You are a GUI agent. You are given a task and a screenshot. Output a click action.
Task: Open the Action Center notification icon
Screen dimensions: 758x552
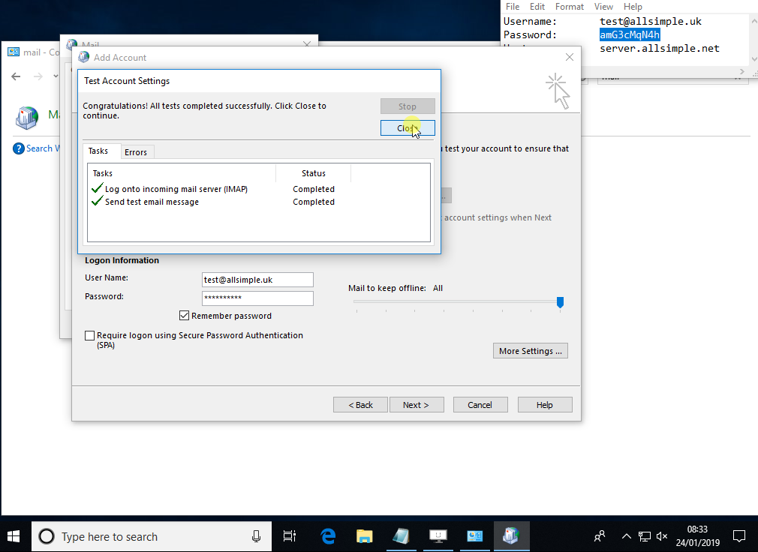point(738,536)
